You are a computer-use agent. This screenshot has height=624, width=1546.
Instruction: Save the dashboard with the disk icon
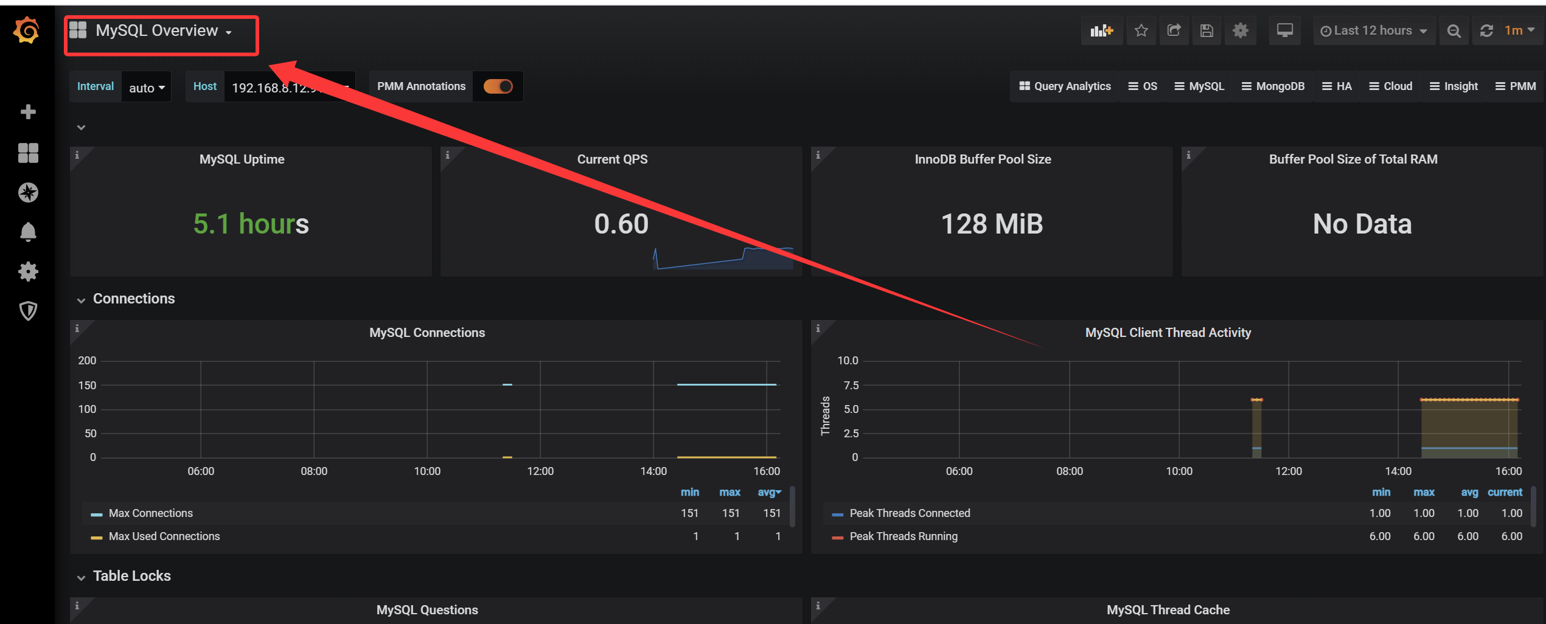pyautogui.click(x=1207, y=30)
